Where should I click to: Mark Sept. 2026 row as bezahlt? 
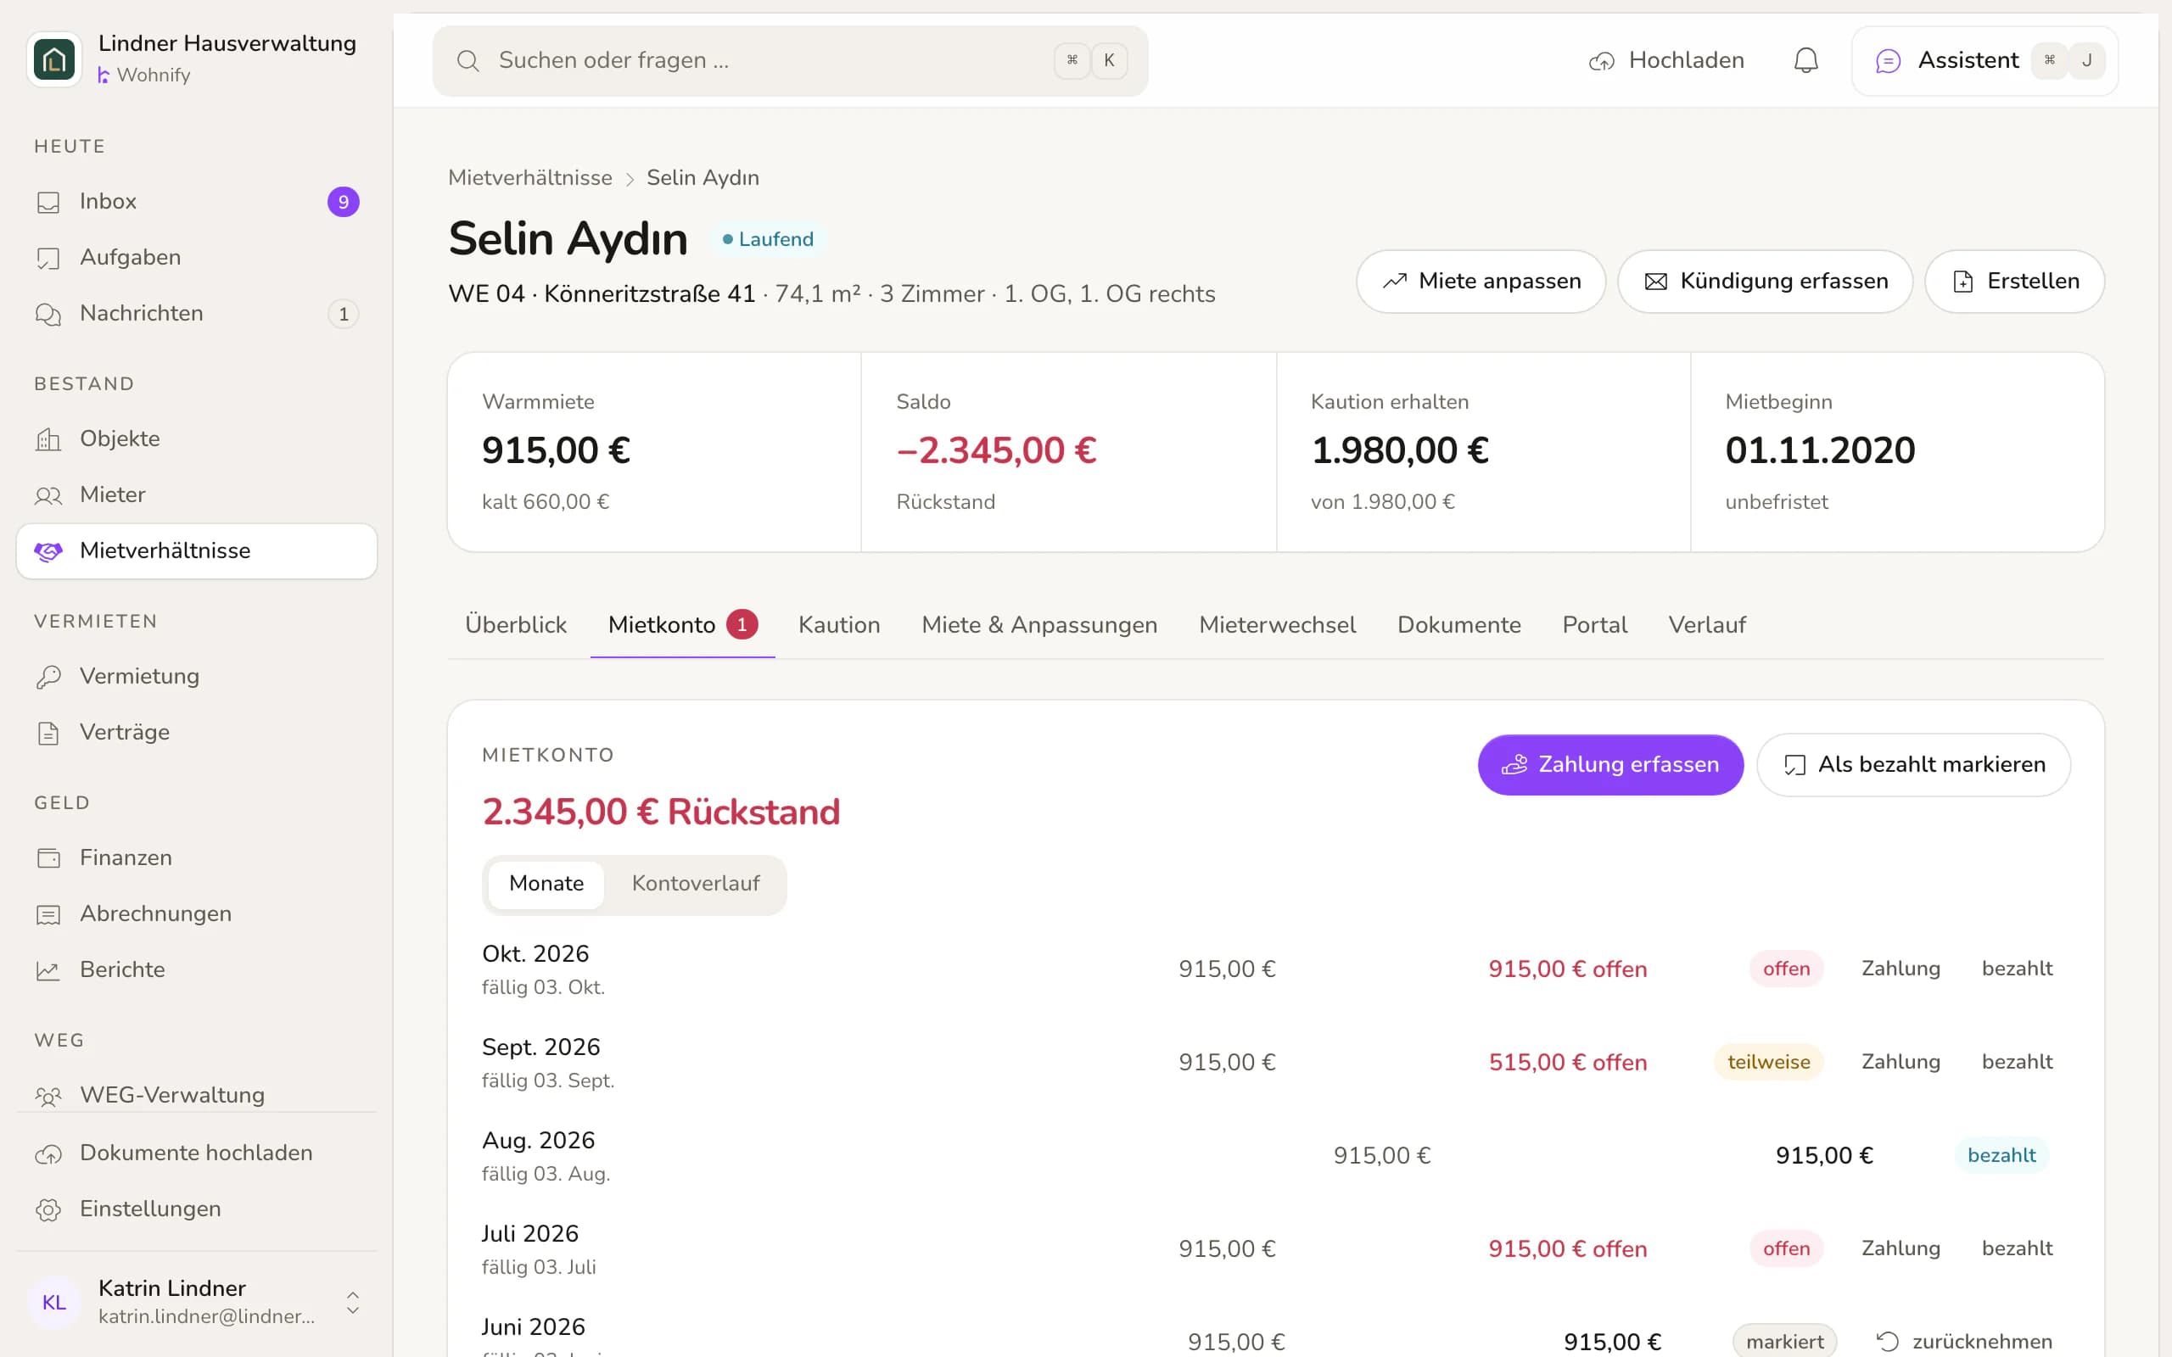[x=2017, y=1063]
